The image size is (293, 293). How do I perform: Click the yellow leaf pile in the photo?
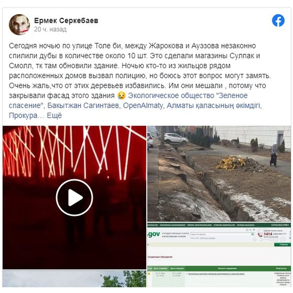[x=232, y=163]
